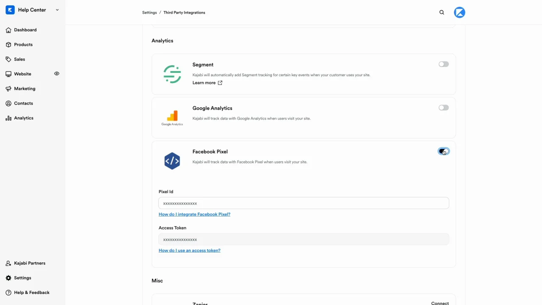The height and width of the screenshot is (305, 542).
Task: Open the Dashboard menu item
Action: pyautogui.click(x=25, y=30)
